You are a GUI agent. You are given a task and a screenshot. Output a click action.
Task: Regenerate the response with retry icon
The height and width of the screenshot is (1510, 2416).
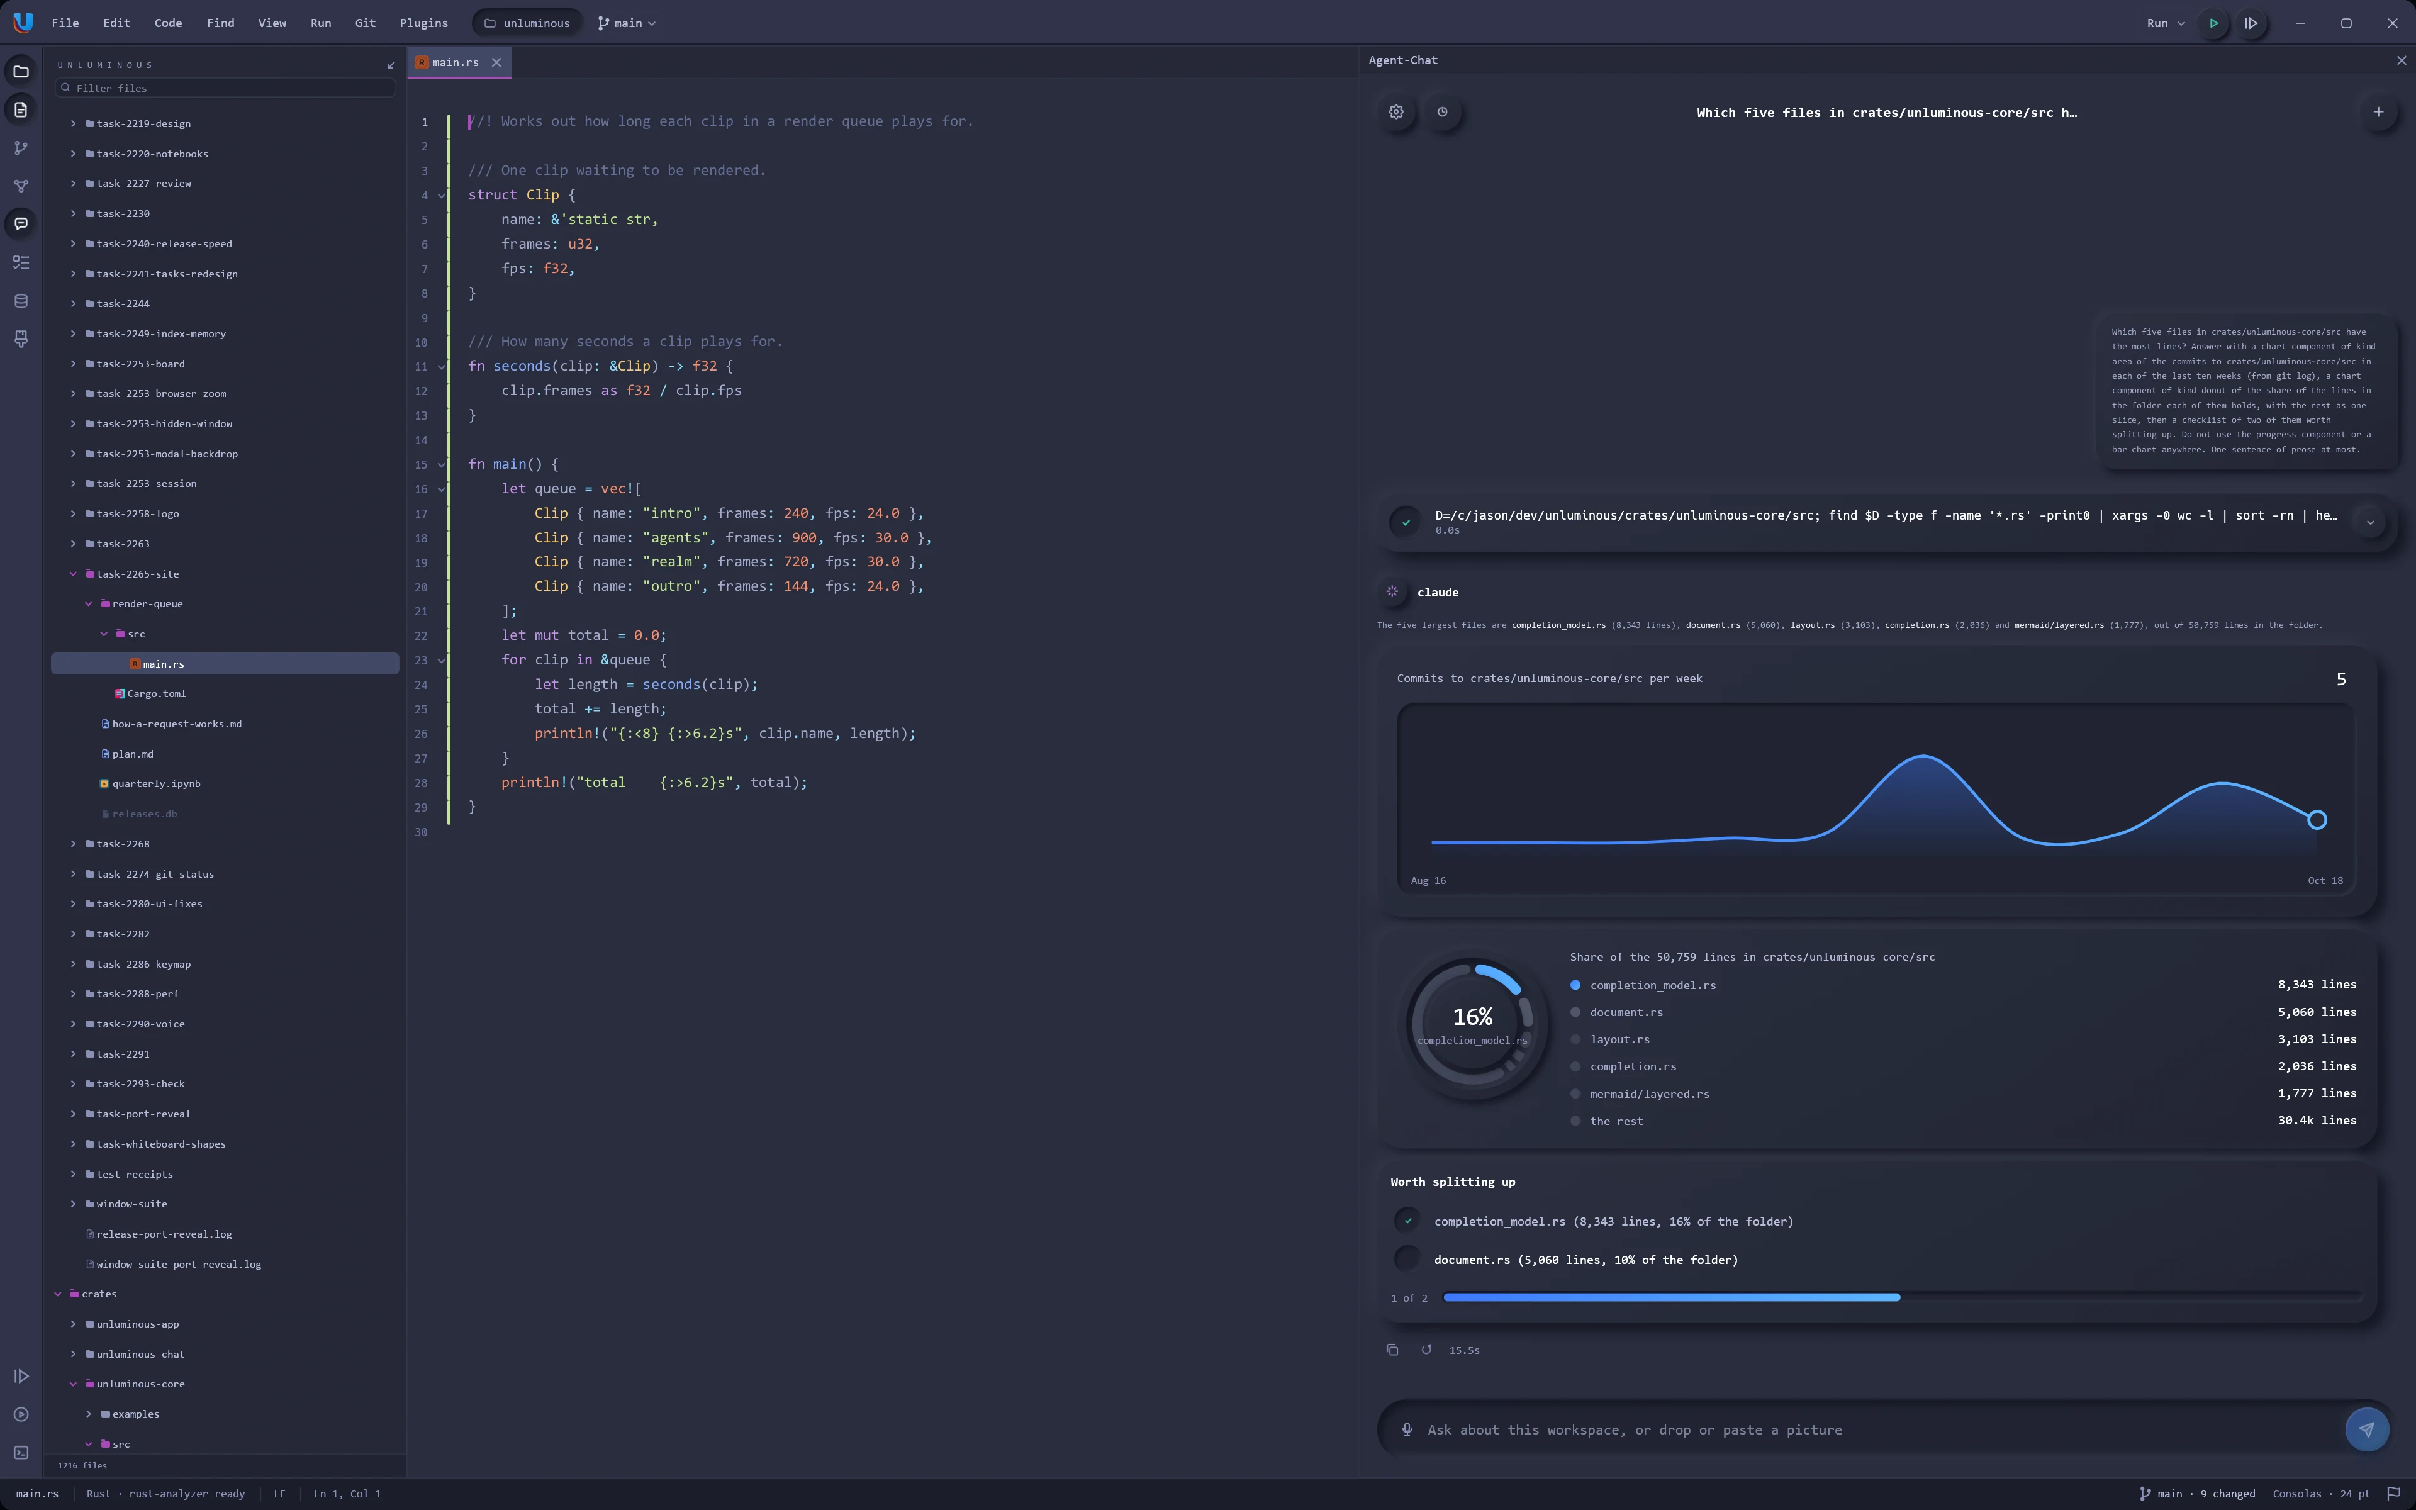tap(1427, 1350)
